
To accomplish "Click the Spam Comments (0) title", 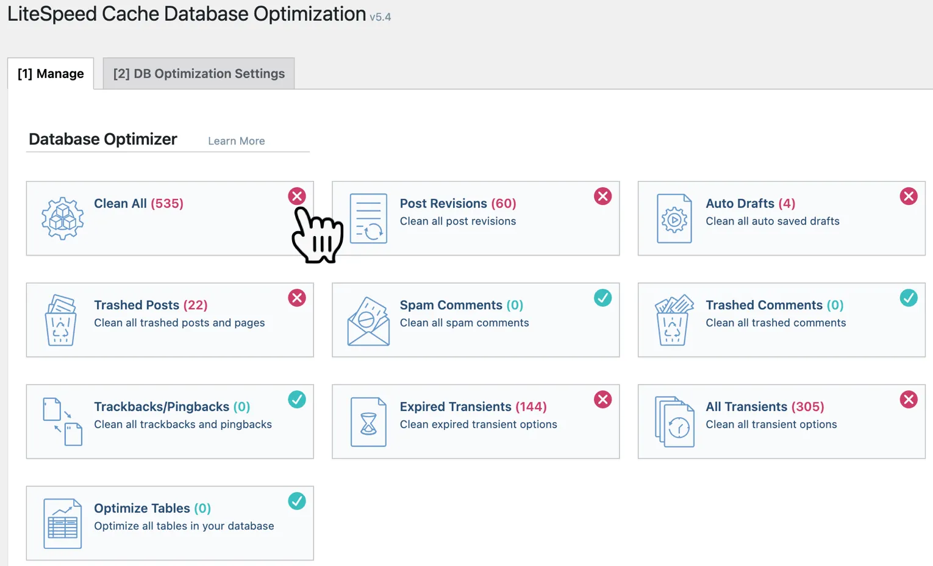I will pyautogui.click(x=462, y=305).
